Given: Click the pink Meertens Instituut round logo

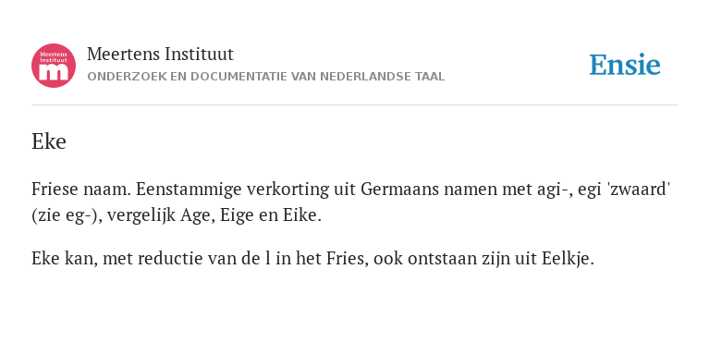Looking at the screenshot, I should pos(54,66).
